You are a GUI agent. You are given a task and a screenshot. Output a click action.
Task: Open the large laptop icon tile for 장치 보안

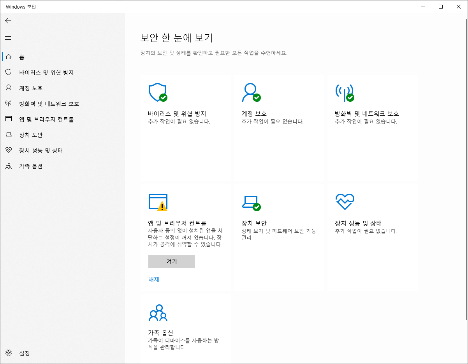coord(251,203)
